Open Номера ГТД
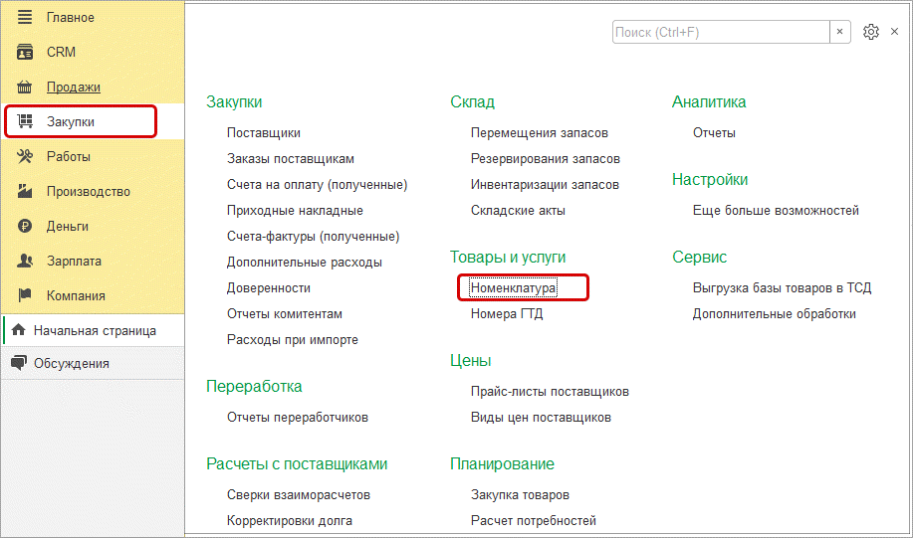 (x=507, y=314)
